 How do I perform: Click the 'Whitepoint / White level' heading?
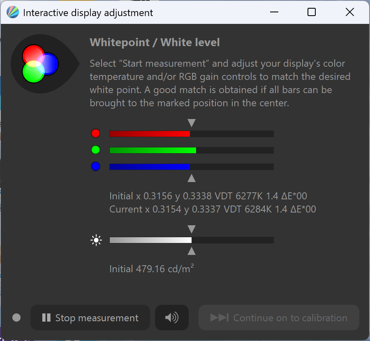pyautogui.click(x=155, y=42)
